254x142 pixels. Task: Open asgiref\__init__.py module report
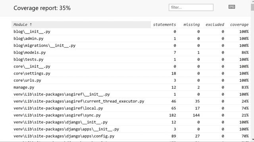(62, 94)
